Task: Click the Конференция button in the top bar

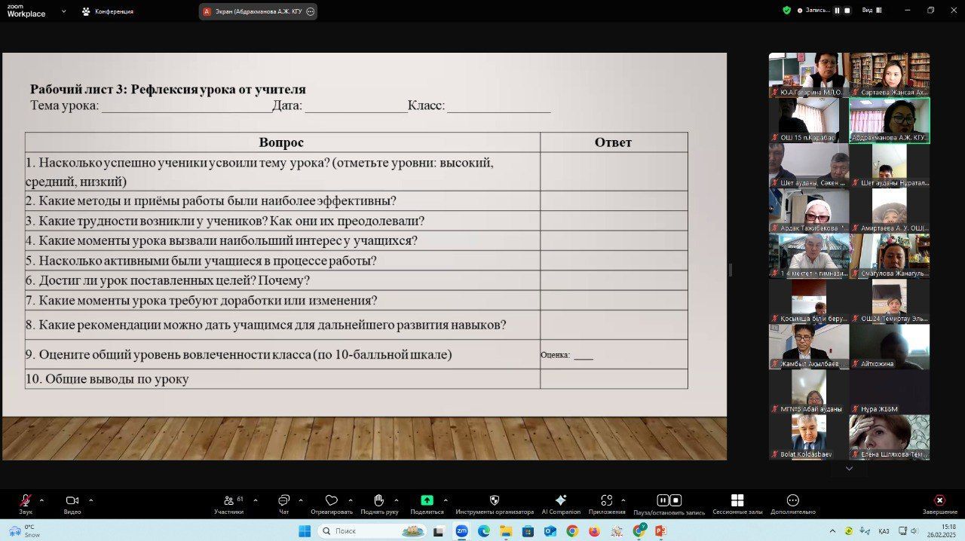Action: click(x=107, y=11)
